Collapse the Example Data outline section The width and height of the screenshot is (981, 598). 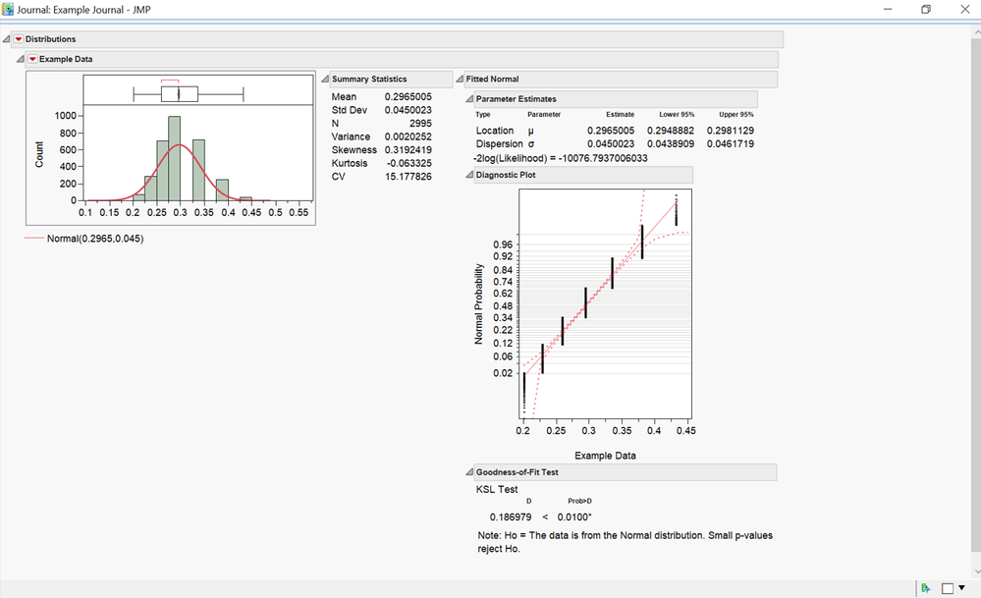tap(20, 59)
